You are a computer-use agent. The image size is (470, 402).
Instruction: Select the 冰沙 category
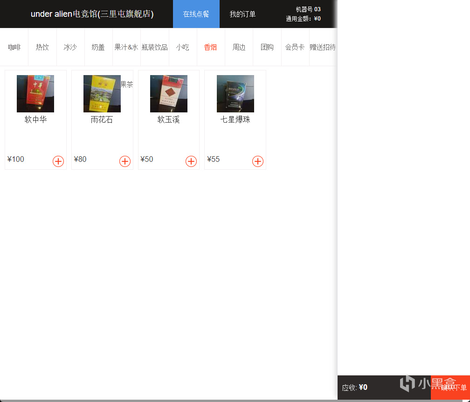click(70, 47)
